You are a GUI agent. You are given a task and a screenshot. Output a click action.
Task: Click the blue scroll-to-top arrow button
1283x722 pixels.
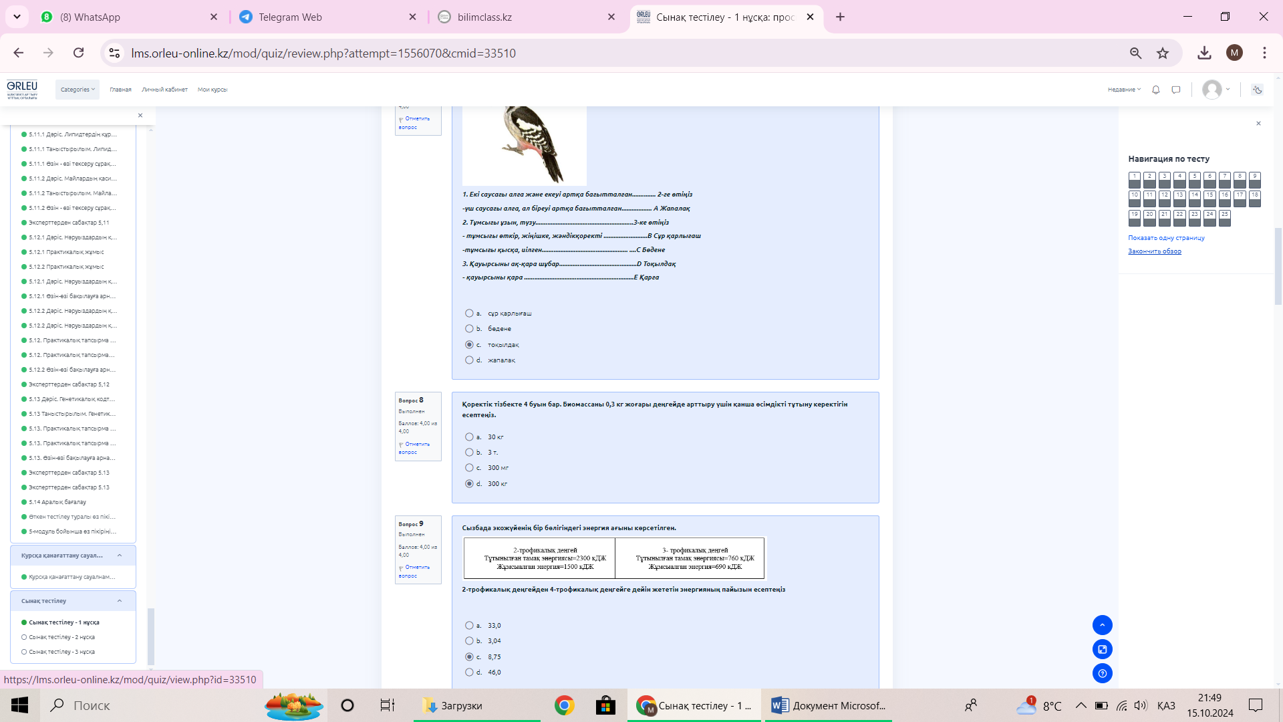pyautogui.click(x=1102, y=625)
